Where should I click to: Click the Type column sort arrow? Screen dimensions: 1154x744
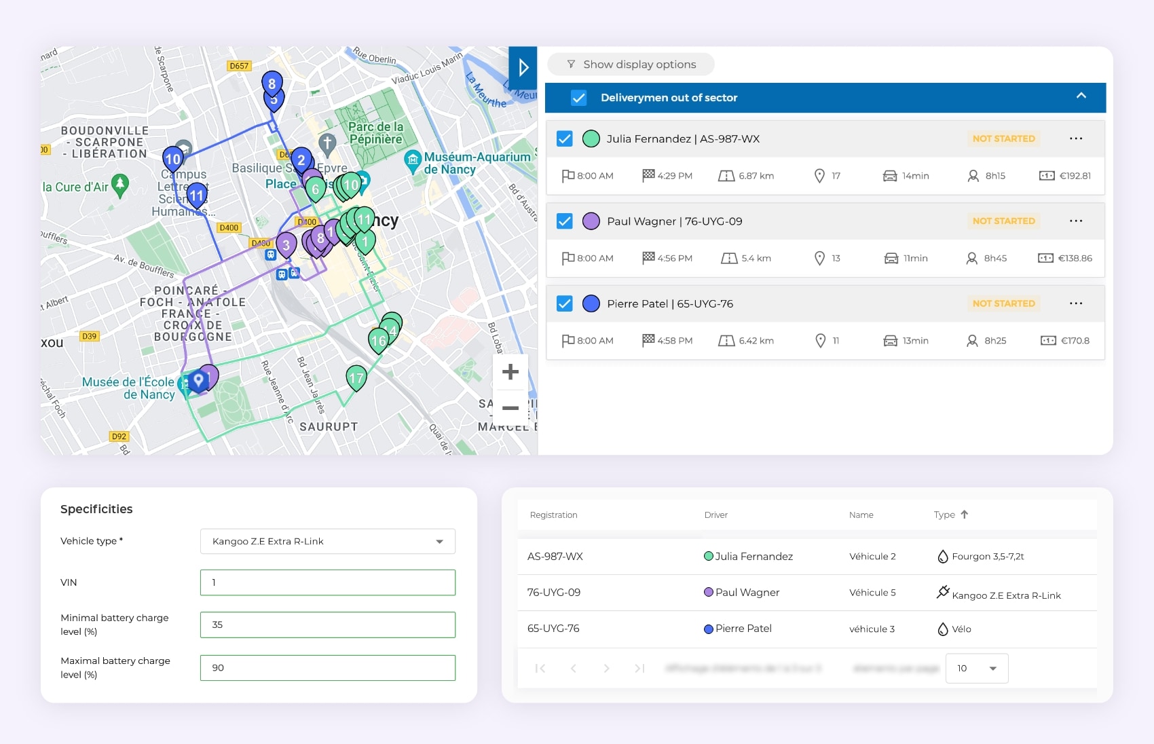(x=965, y=515)
